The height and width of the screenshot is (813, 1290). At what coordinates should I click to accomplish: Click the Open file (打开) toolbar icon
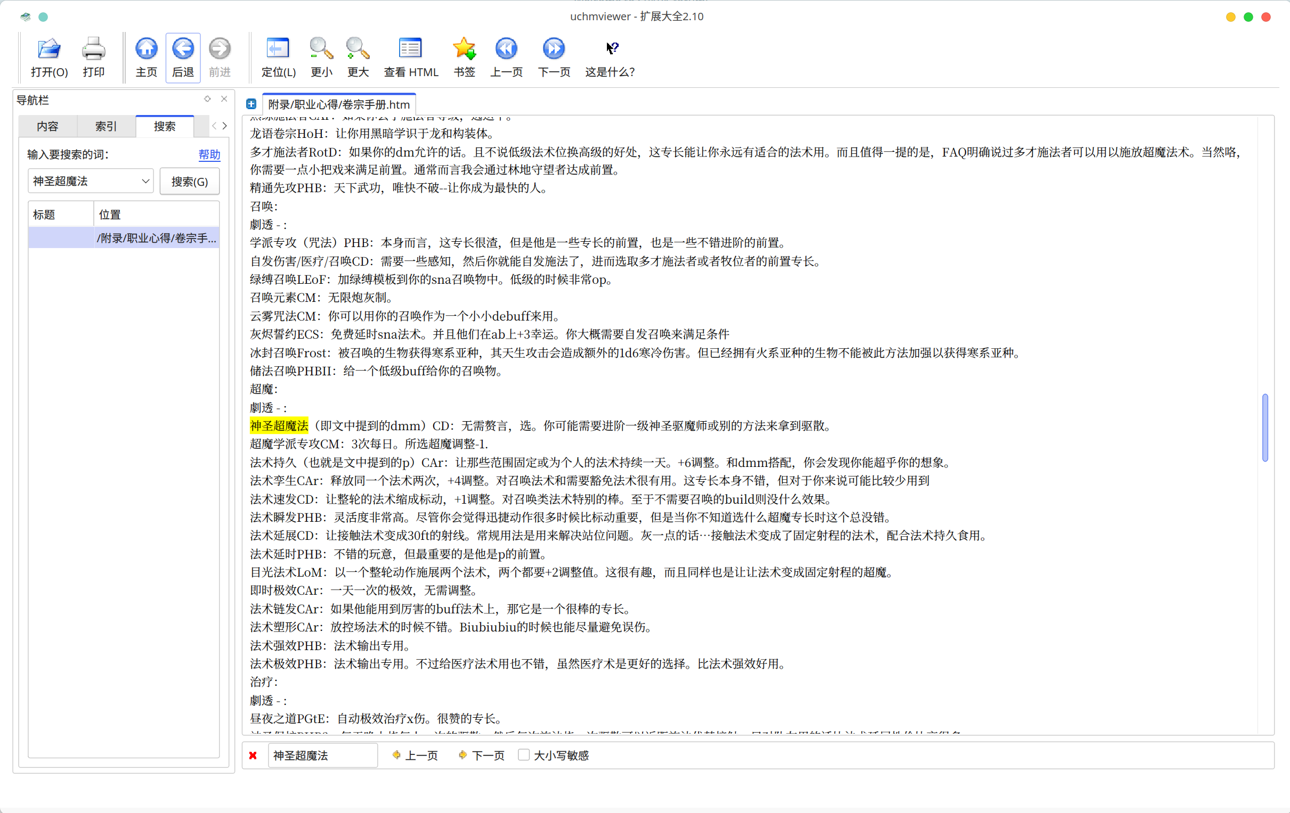48,49
